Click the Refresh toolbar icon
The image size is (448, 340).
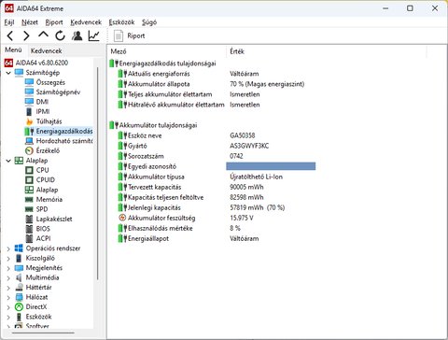pyautogui.click(x=60, y=35)
